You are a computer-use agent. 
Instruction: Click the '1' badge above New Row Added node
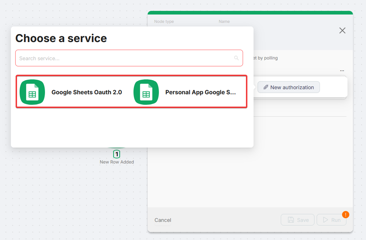116,154
